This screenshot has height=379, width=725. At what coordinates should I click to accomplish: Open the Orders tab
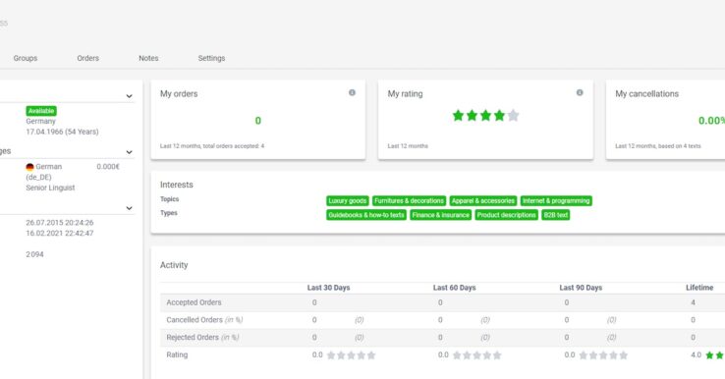pyautogui.click(x=87, y=58)
